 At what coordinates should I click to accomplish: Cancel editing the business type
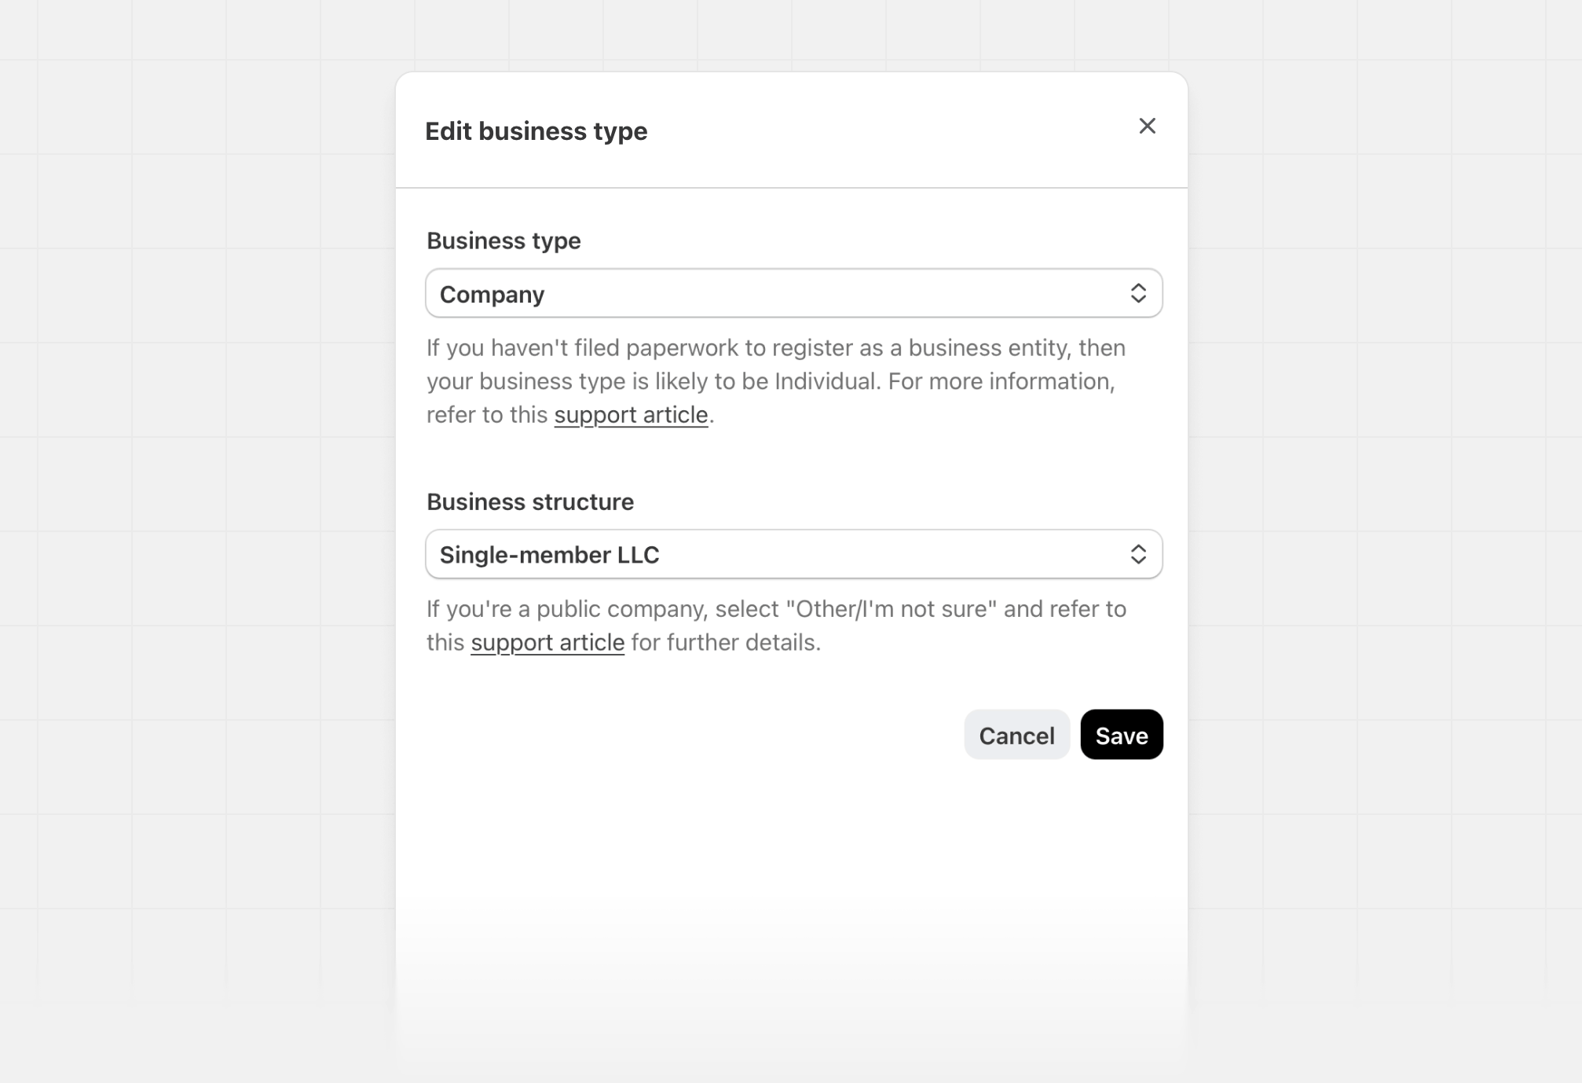1016,735
